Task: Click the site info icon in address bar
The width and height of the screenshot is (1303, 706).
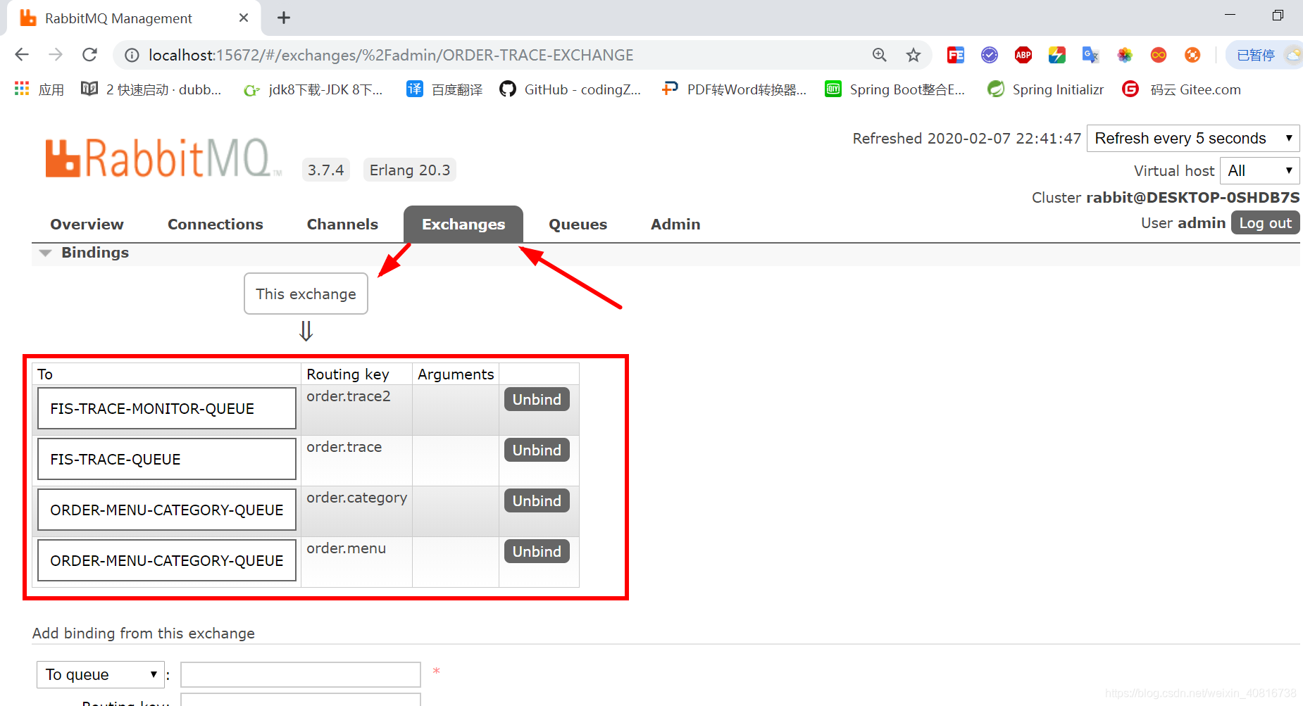Action: 132,55
